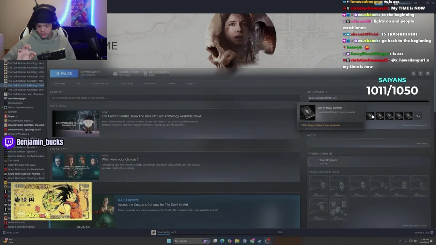436x245 pixels.
Task: Select DRAGON BALL FighterZ in library
Action: [x=20, y=121]
